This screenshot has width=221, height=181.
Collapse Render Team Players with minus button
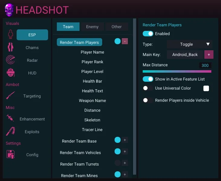125,41
